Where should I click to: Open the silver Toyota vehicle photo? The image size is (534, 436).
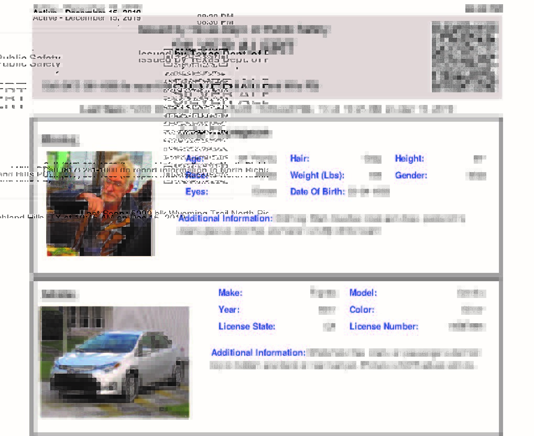[x=115, y=362]
